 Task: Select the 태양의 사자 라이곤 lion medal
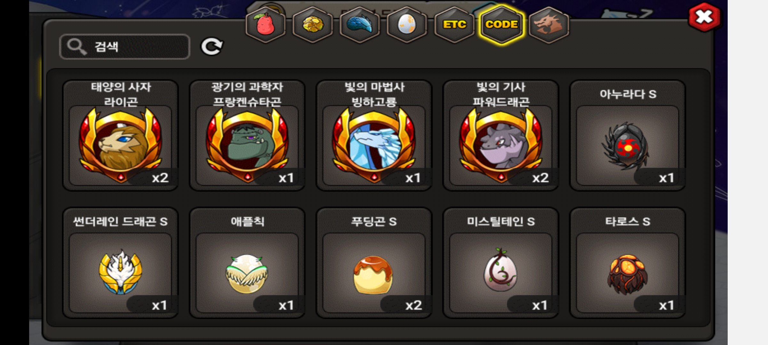pos(120,135)
